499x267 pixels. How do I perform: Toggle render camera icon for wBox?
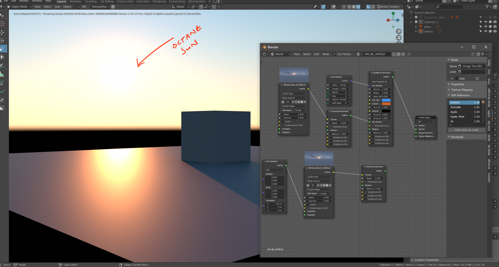[495, 27]
